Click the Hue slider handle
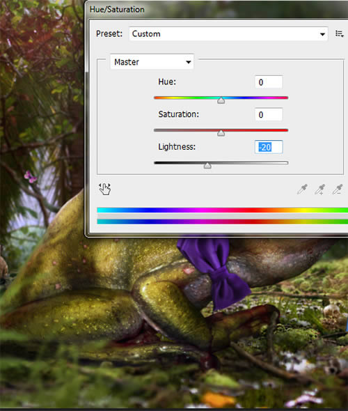The image size is (348, 411). [x=221, y=100]
